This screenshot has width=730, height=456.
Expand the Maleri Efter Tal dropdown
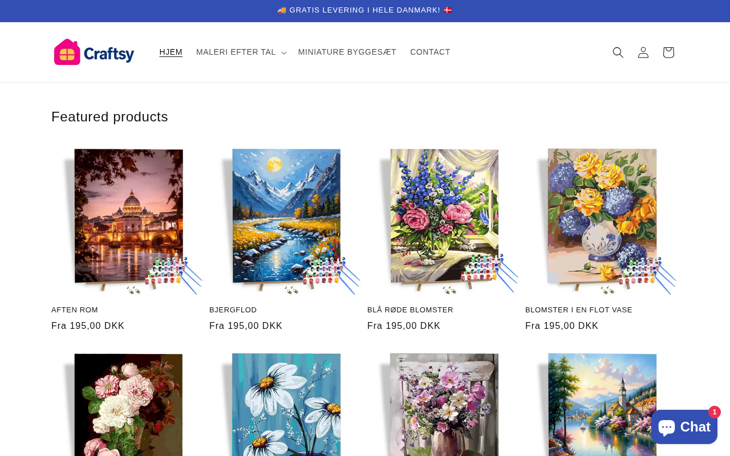241,52
